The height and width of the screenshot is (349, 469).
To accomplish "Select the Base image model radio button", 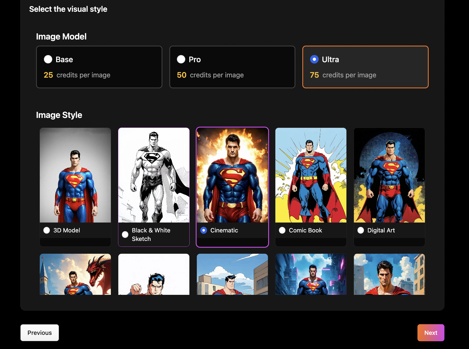I will 48,59.
